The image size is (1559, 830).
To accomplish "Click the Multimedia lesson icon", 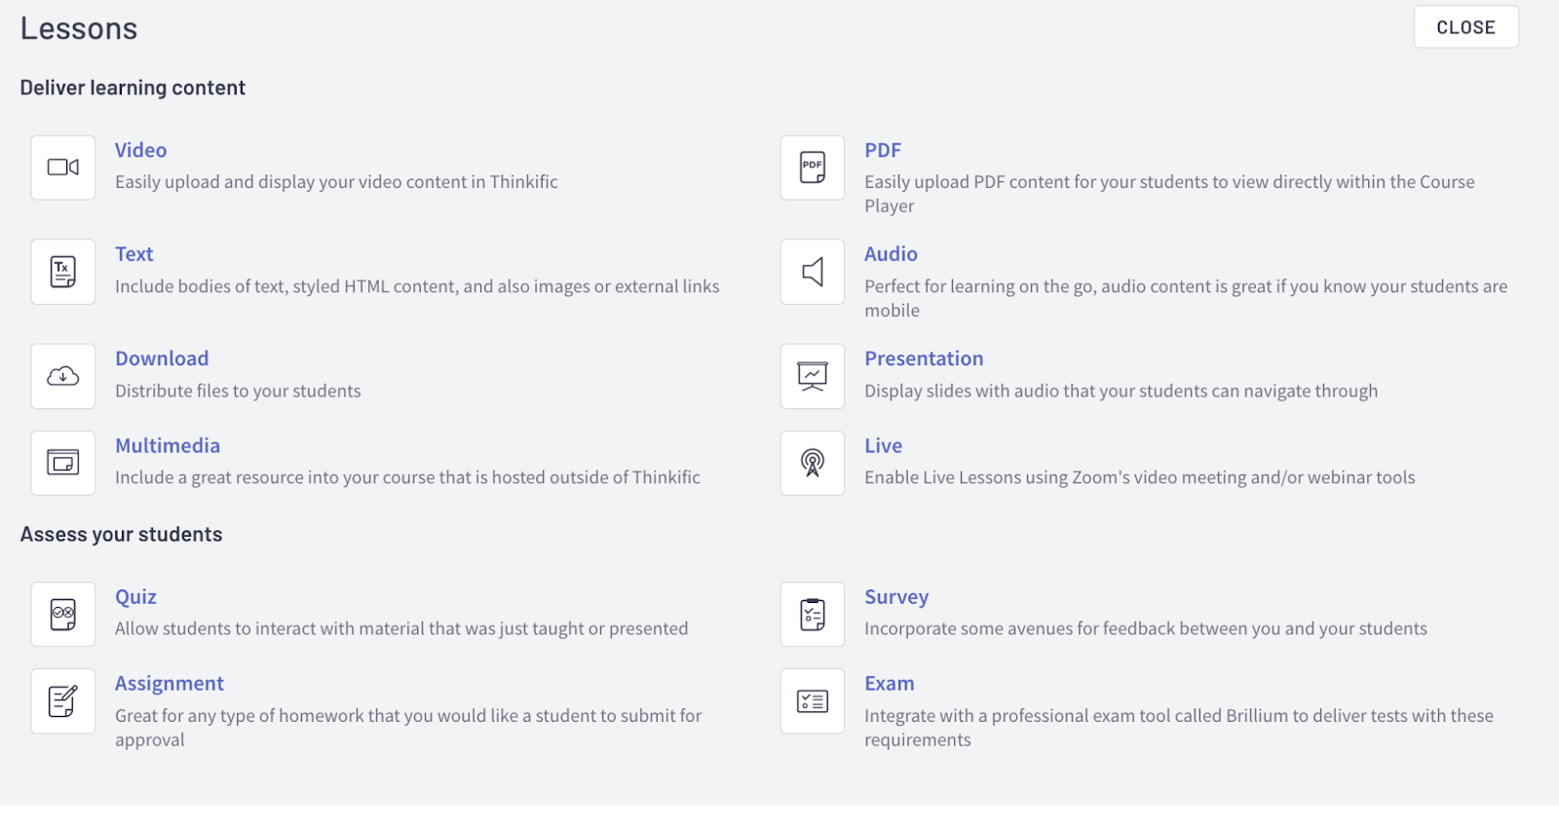I will click(63, 463).
